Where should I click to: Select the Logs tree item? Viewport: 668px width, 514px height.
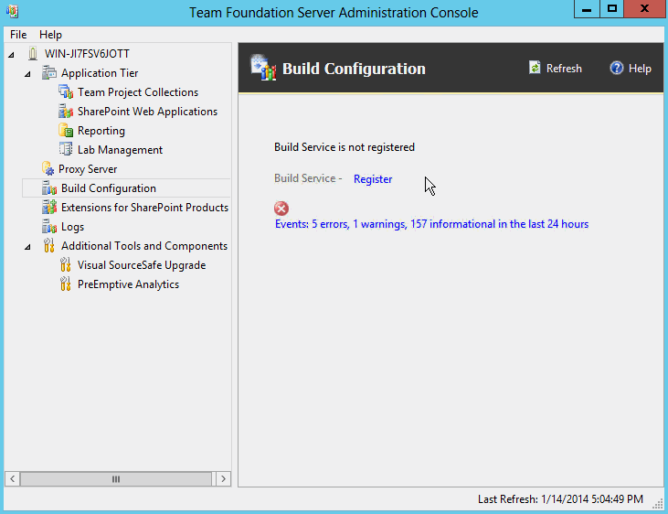(72, 227)
